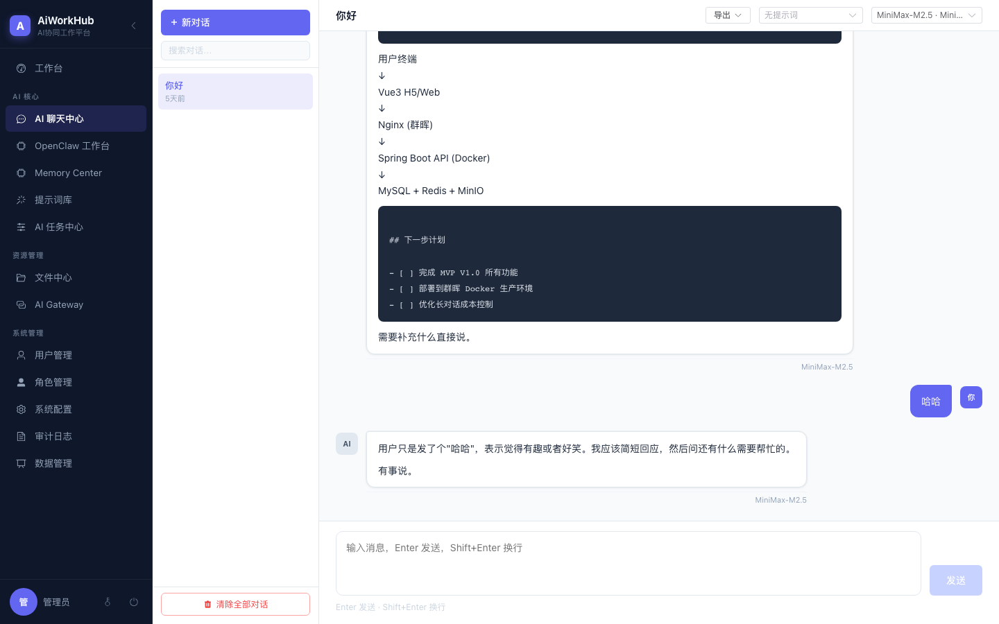Screen dimensions: 999x624
Task: Start a new chat with 新对话
Action: 235,22
